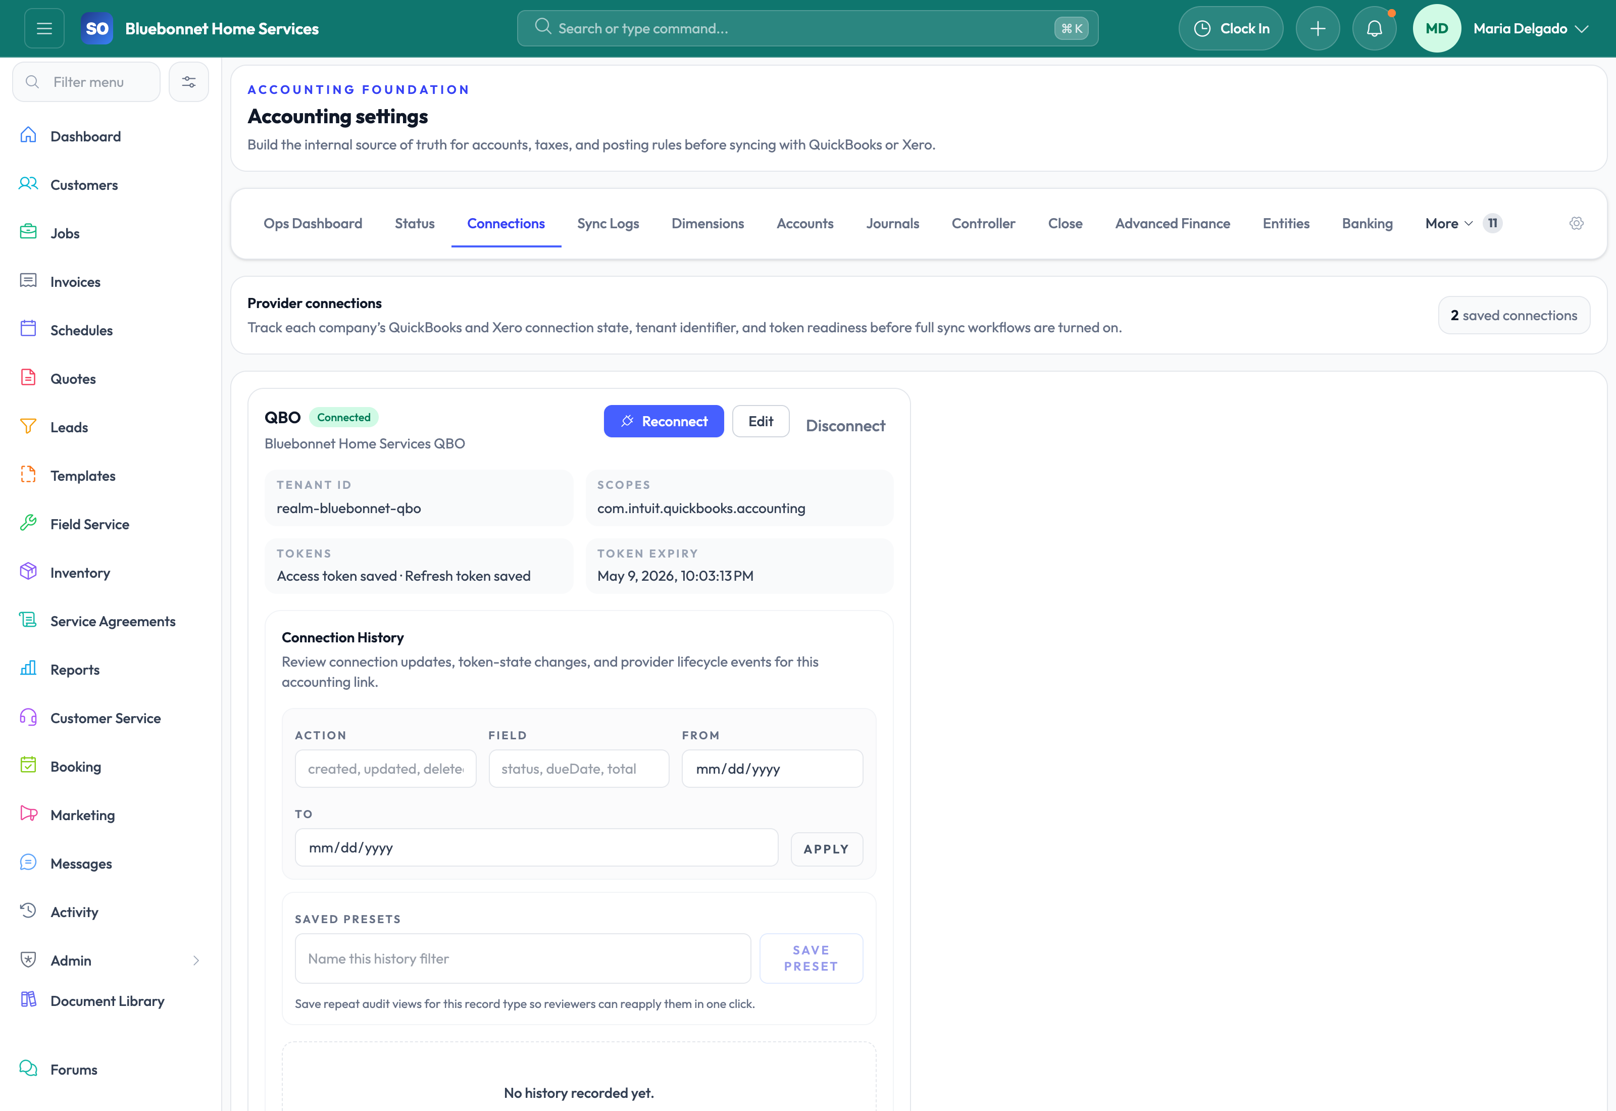Click the Field filter input
The image size is (1616, 1111).
[x=579, y=769]
